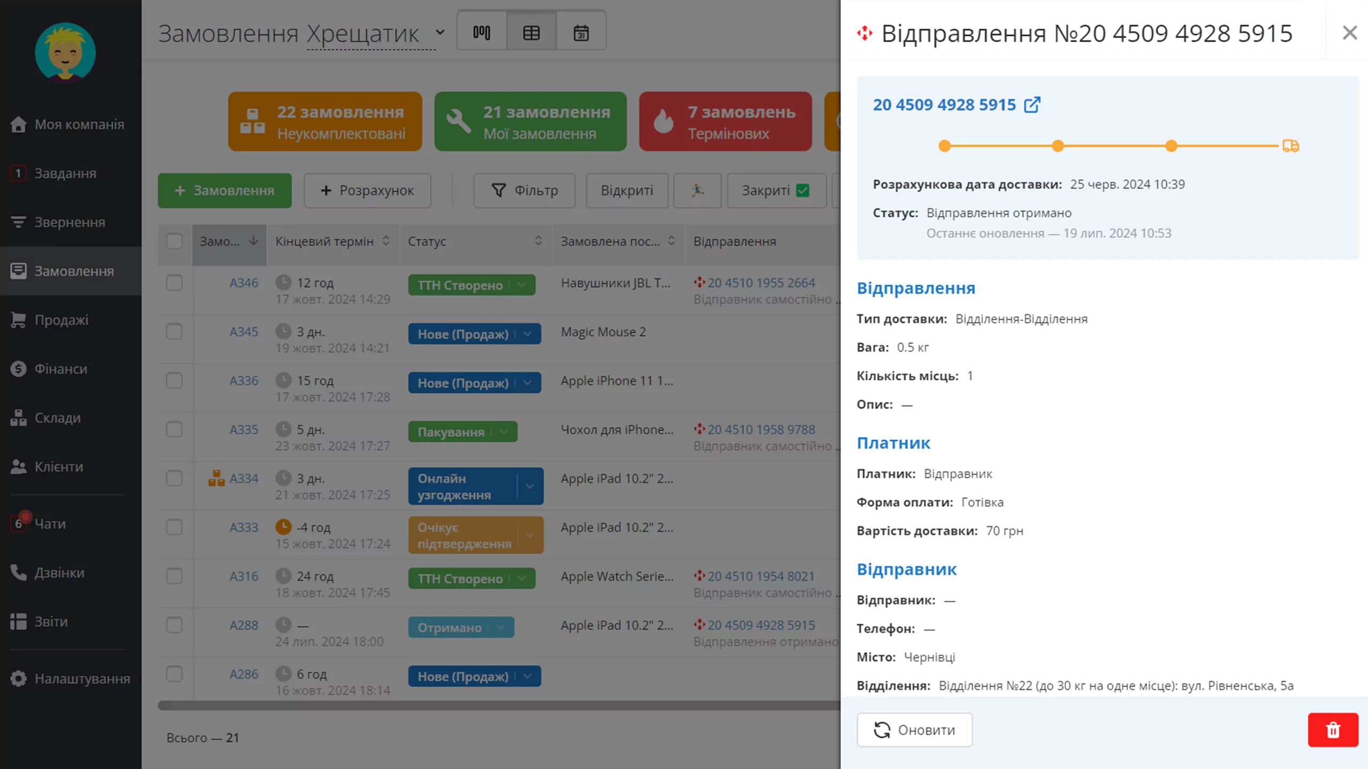
Task: Click the Чати badge icon
Action: click(19, 523)
